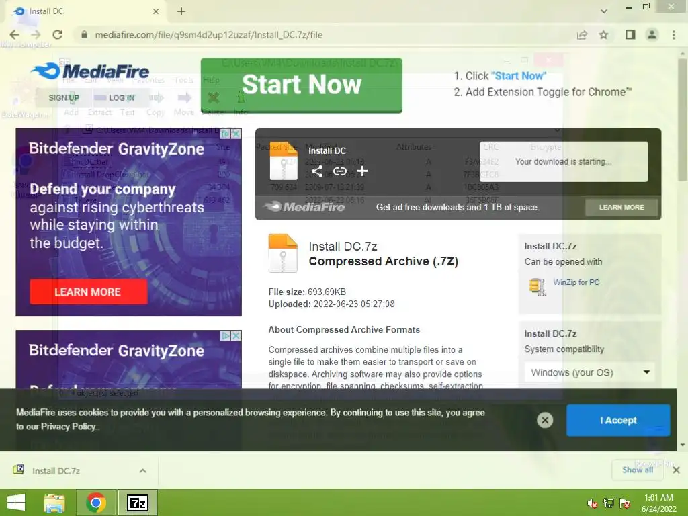Select the Install DC browser tab
The width and height of the screenshot is (688, 516).
[85, 11]
